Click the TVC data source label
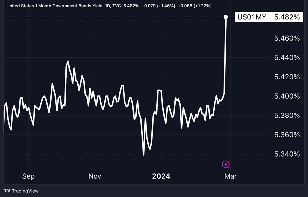The height and width of the screenshot is (197, 308). coord(117,6)
